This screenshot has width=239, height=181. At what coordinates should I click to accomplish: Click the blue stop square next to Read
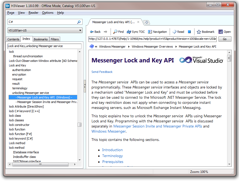coord(189,31)
